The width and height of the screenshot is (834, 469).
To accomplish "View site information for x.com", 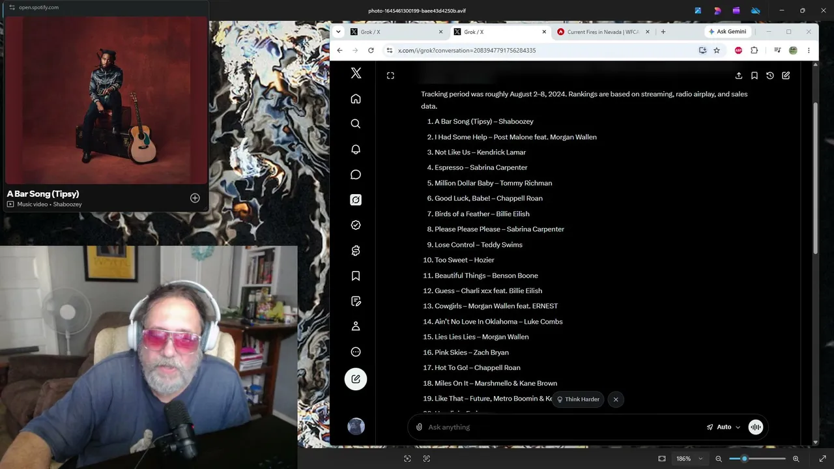I will (390, 50).
